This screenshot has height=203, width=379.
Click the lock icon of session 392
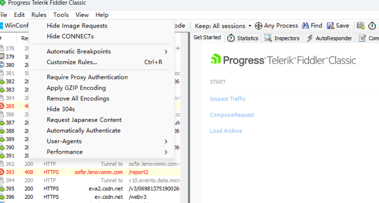click(2, 164)
